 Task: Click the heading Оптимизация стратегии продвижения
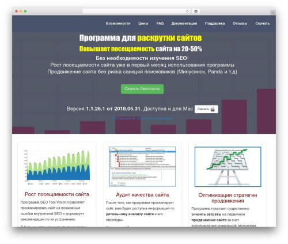pyautogui.click(x=228, y=198)
